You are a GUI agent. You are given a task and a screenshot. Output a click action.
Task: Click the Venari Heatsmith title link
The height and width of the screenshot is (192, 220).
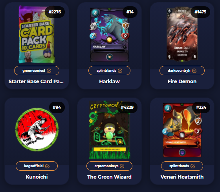click(182, 177)
